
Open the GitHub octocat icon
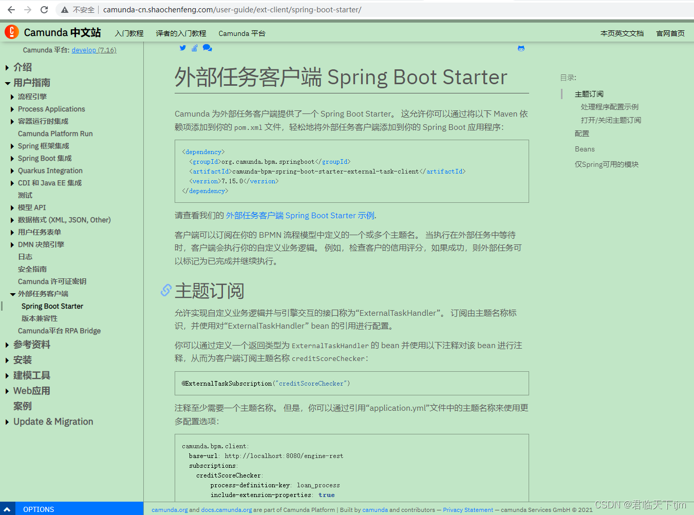[x=521, y=48]
